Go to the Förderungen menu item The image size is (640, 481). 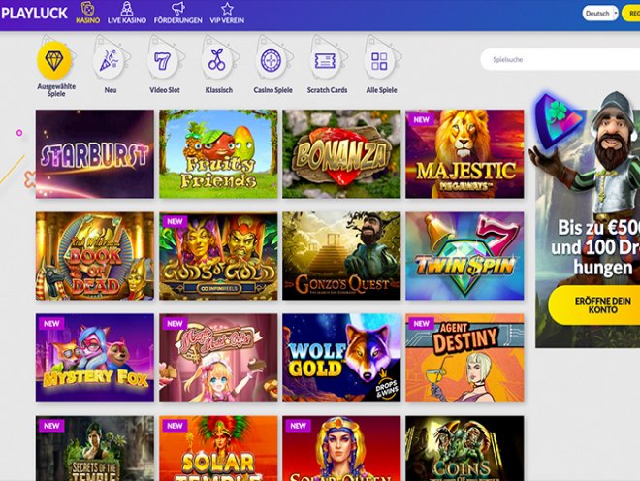click(x=177, y=14)
